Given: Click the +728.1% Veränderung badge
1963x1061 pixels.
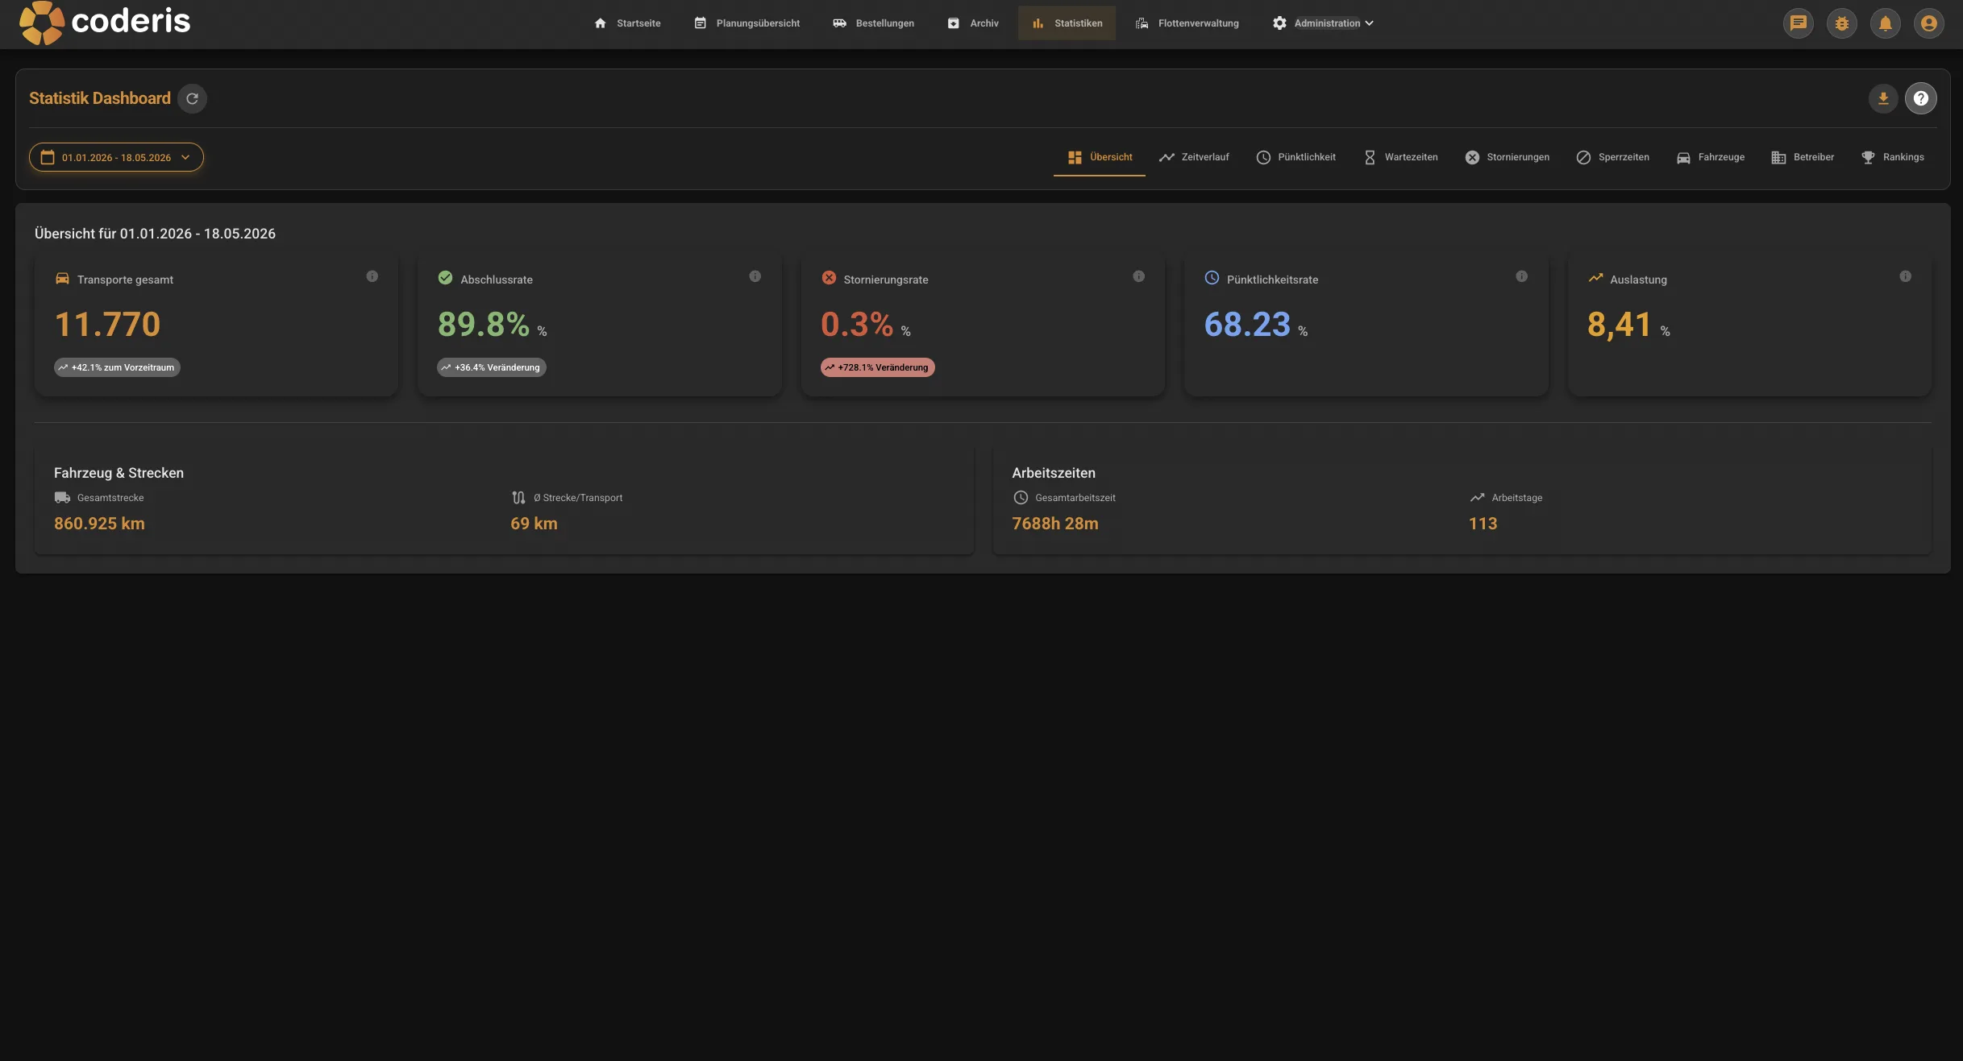Looking at the screenshot, I should pos(878,367).
